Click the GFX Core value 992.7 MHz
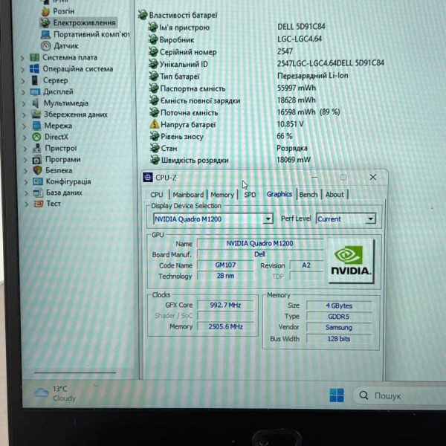 point(225,305)
